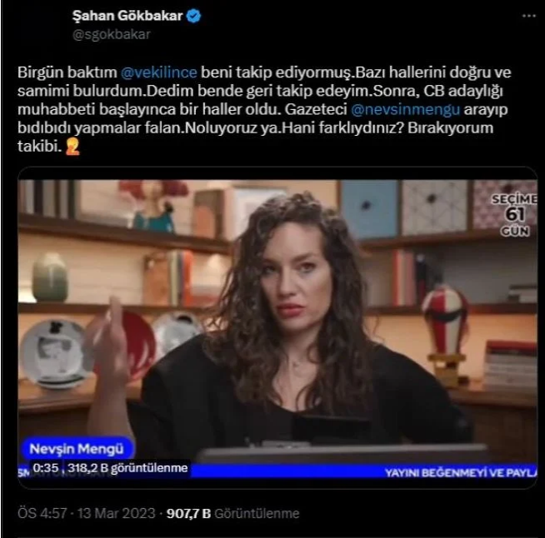Click the ÖS 4:57 timestamp
The width and height of the screenshot is (545, 538).
42,513
